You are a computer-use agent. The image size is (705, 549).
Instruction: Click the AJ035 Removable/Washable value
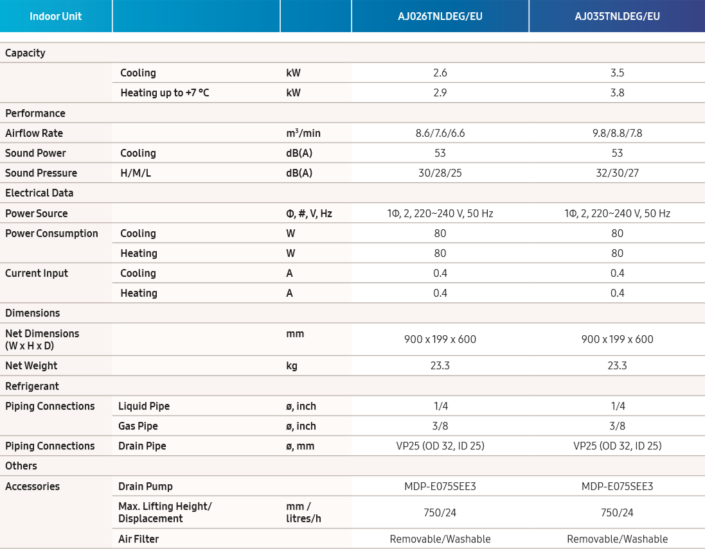tap(618, 539)
